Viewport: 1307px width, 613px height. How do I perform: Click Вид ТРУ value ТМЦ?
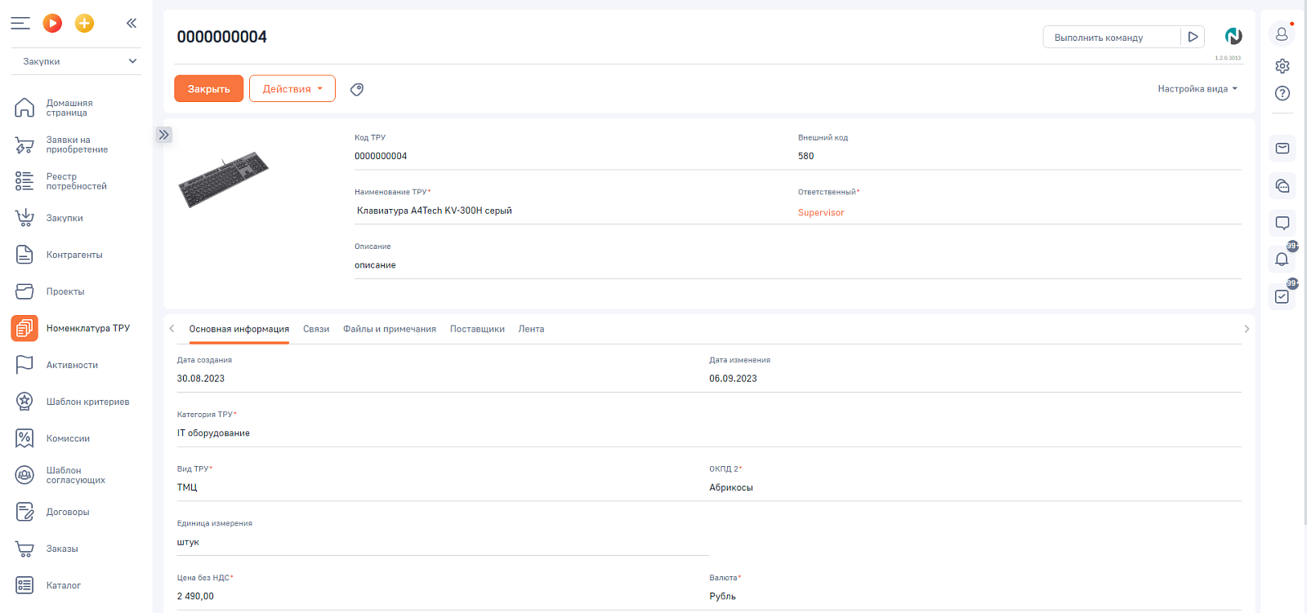tap(187, 487)
